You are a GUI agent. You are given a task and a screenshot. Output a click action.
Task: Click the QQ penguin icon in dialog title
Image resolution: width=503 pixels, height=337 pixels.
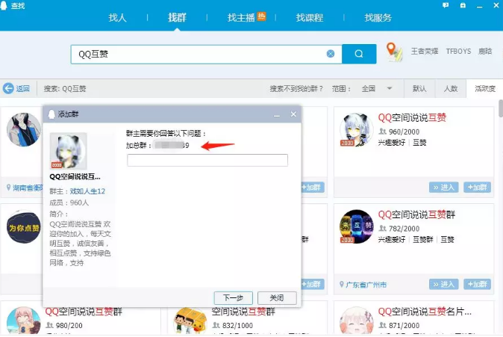[x=51, y=114]
